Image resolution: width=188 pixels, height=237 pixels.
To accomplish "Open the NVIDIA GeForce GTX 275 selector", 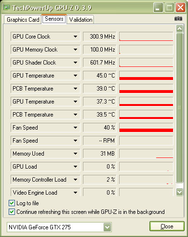I will (x=59, y=227).
